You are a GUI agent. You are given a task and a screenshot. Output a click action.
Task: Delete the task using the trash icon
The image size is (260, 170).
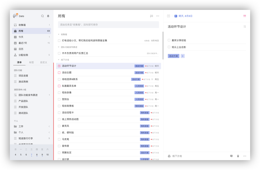[x=238, y=156]
